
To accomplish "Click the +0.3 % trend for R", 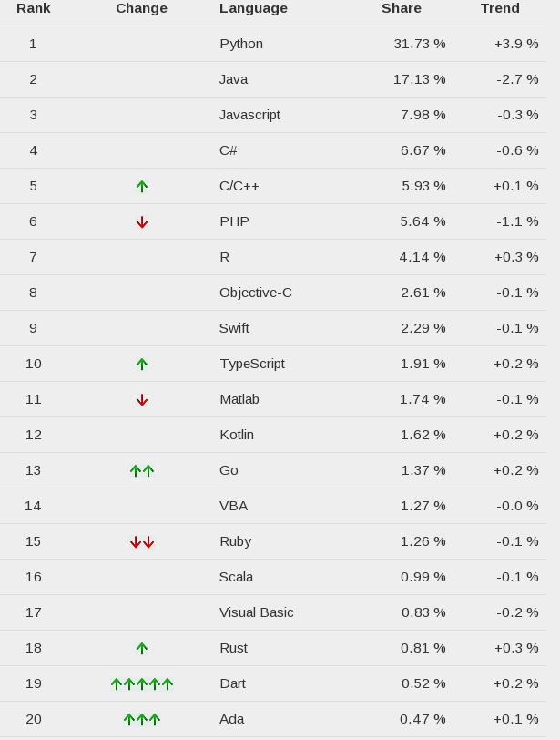I will (516, 257).
